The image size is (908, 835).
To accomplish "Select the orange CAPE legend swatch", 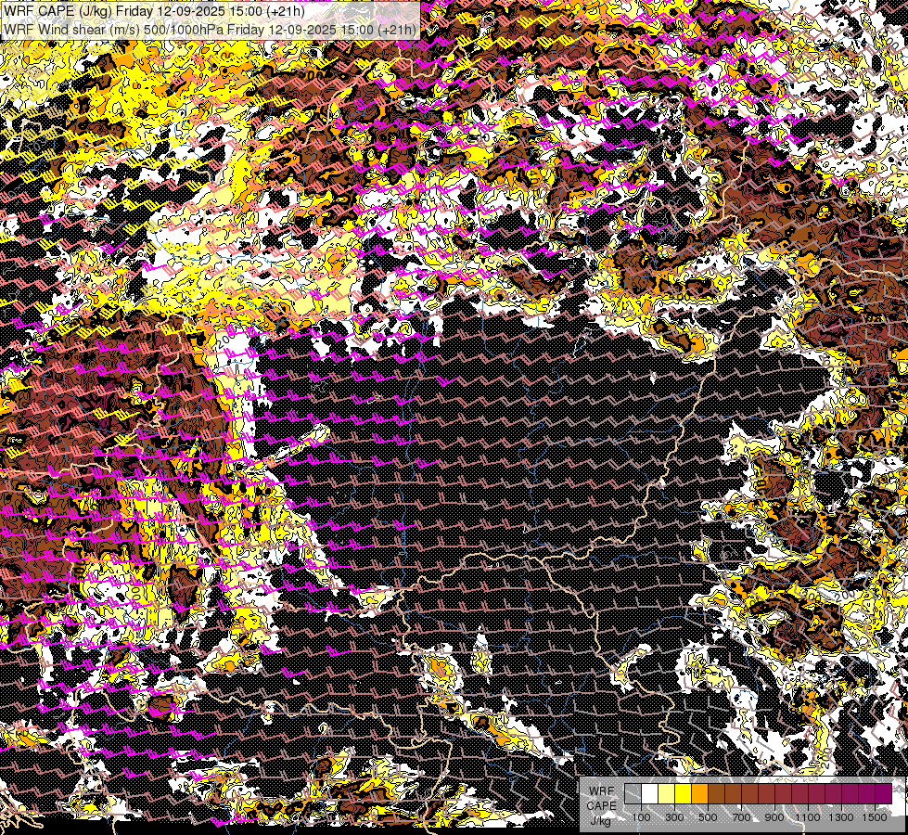I will [x=699, y=793].
